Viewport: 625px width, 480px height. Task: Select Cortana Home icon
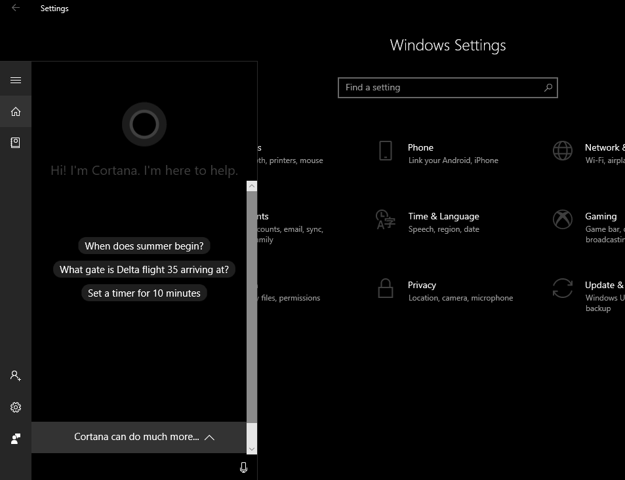click(16, 111)
